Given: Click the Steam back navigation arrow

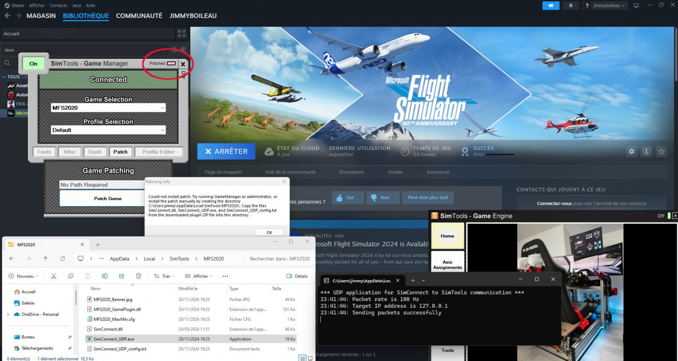Looking at the screenshot, I should pos(7,16).
